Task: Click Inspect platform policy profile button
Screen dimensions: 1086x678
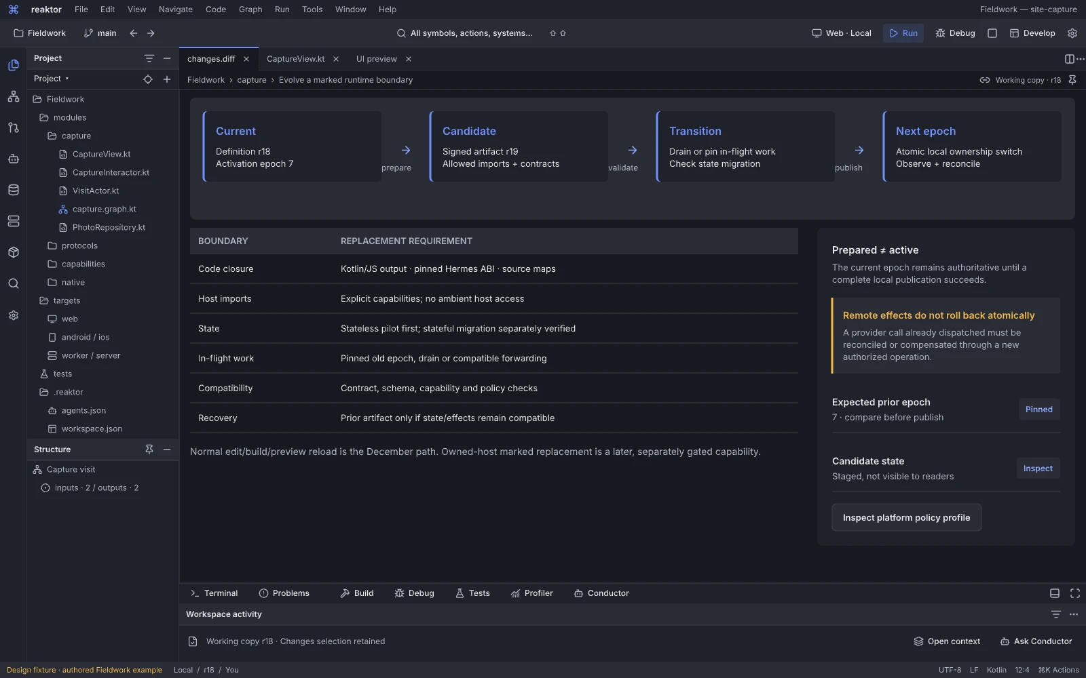Action: pos(906,517)
